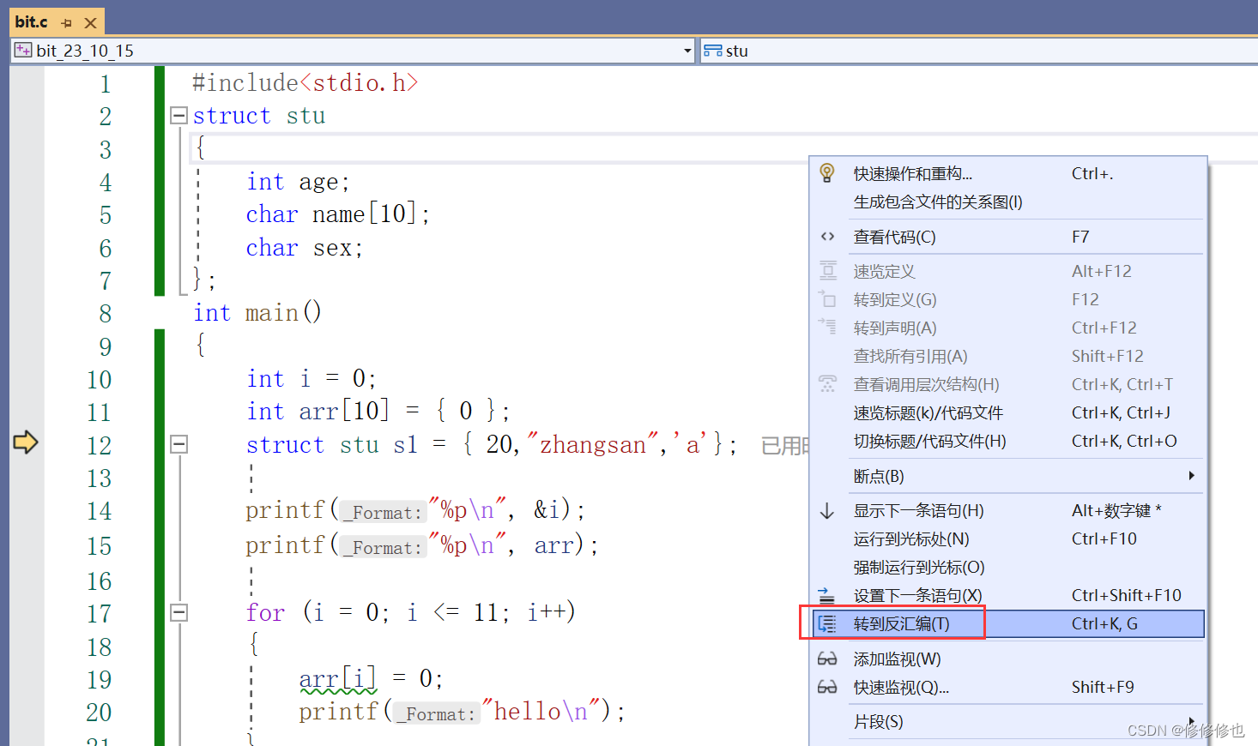The width and height of the screenshot is (1258, 746).
Task: Select 快速监视(Q)... menu entry
Action: (1008, 687)
